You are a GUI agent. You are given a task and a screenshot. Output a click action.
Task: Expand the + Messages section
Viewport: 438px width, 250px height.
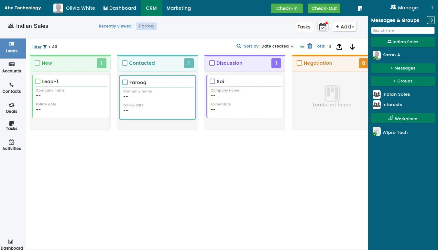[x=403, y=68]
